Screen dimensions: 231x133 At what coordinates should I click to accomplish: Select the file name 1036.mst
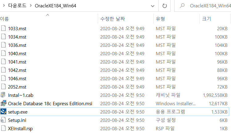[x=17, y=45]
